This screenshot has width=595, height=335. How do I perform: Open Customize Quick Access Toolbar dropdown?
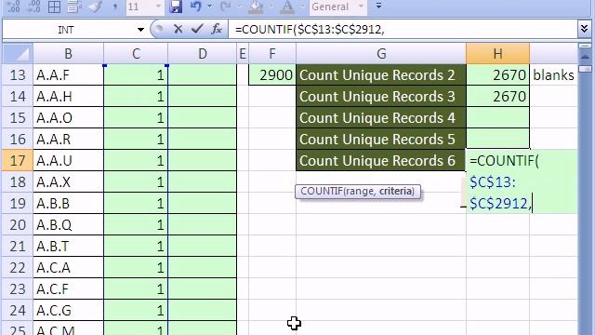pyautogui.click(x=378, y=7)
